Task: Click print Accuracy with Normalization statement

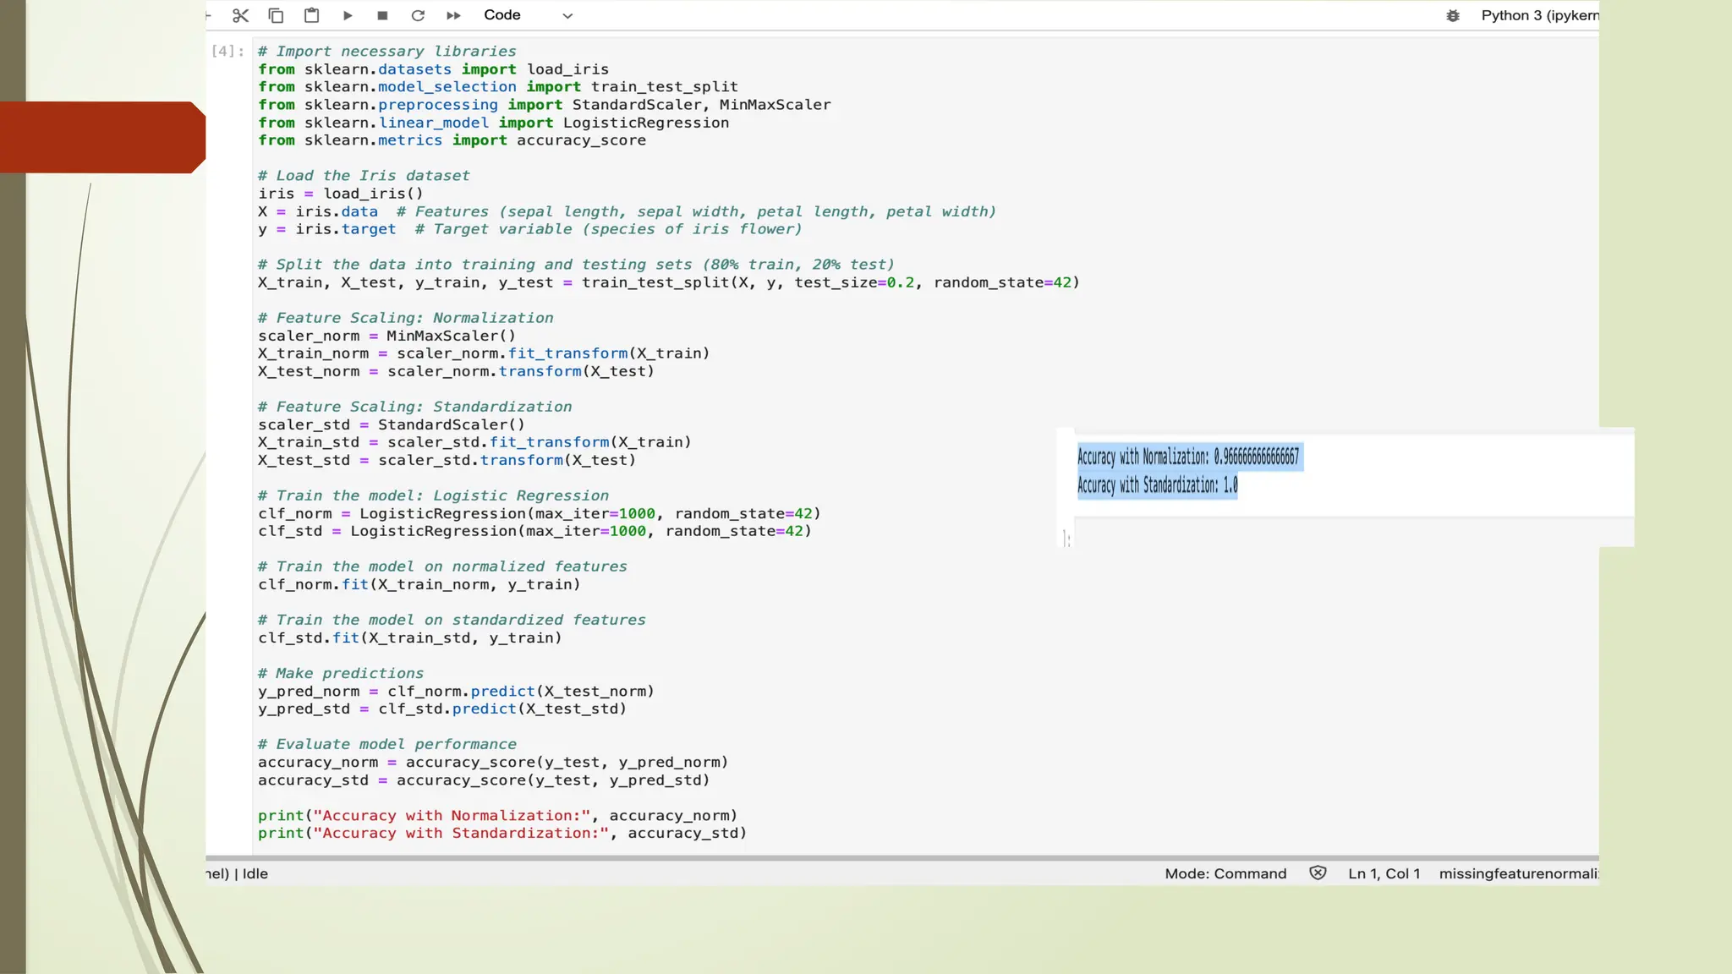Action: click(498, 816)
